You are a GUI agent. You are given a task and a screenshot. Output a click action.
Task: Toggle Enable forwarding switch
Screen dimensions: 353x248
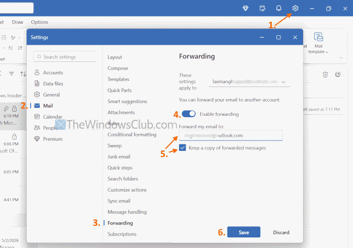(189, 114)
